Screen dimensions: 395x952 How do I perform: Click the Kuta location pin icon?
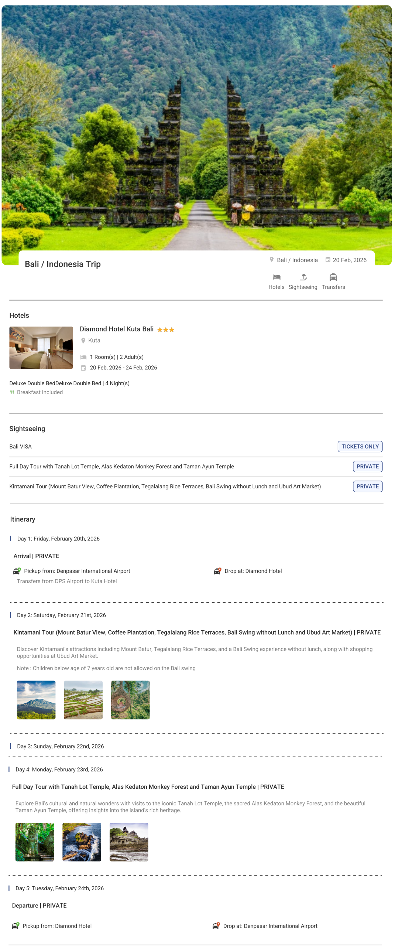(x=83, y=340)
